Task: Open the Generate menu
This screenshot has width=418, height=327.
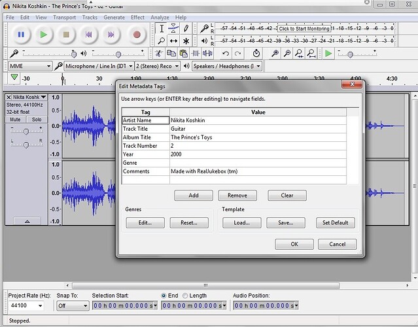Action: (114, 17)
